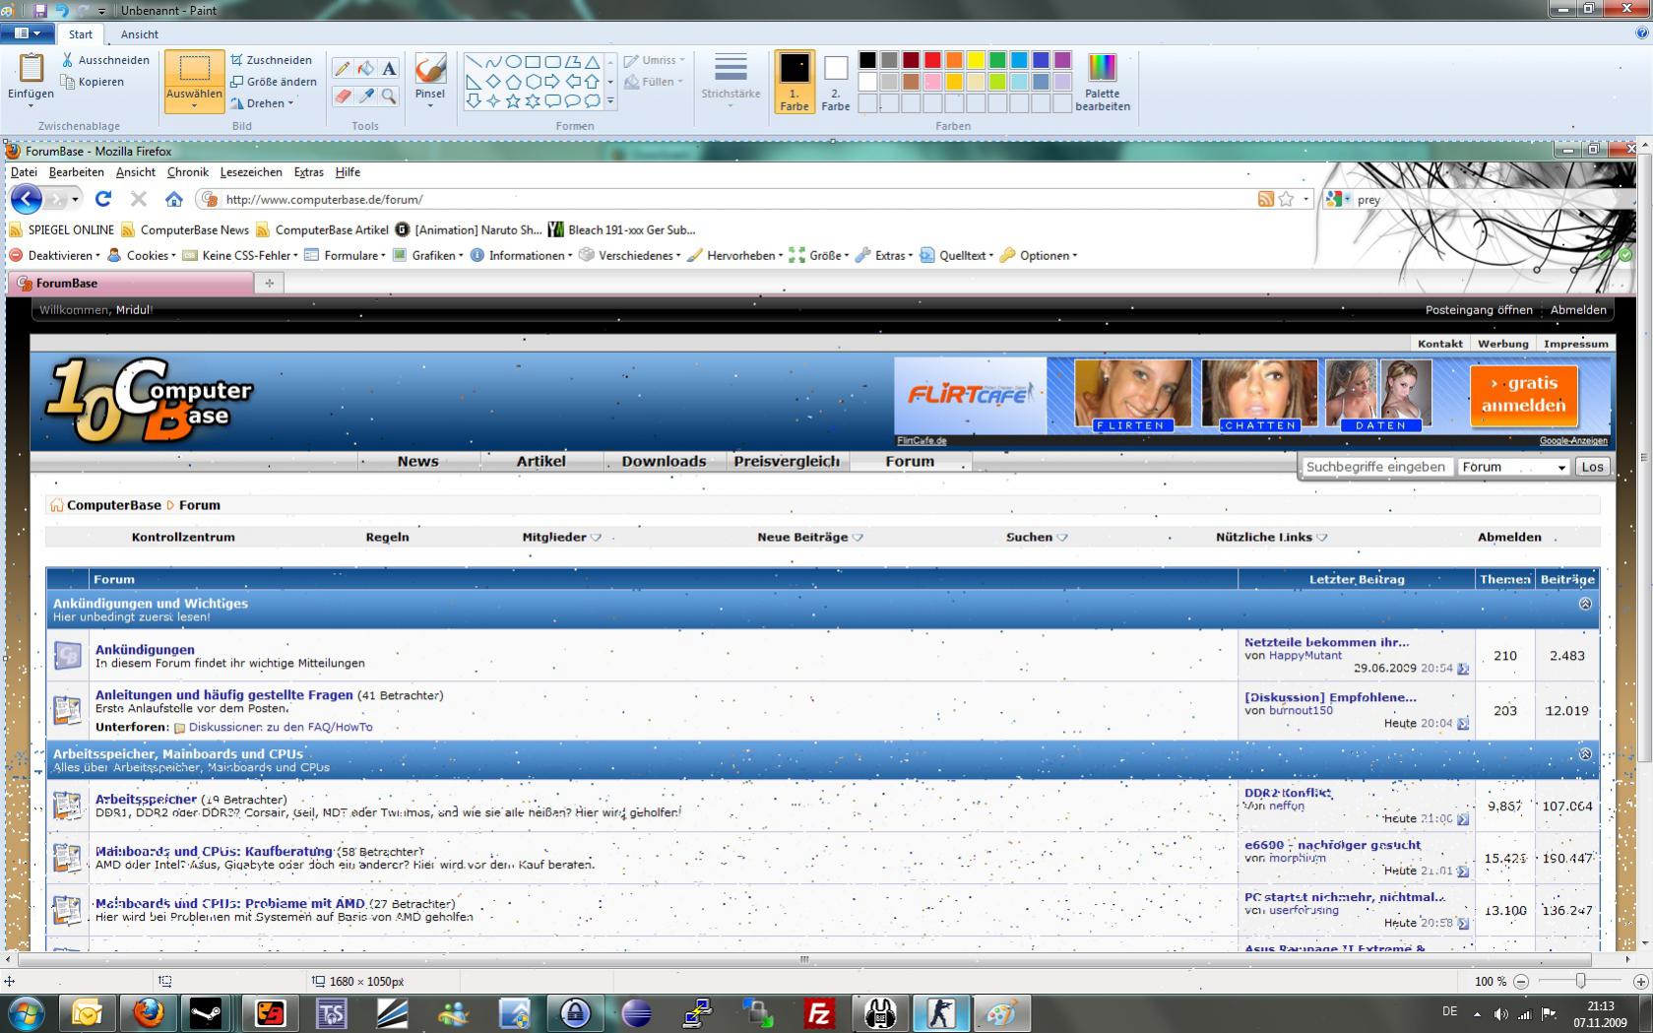The image size is (1653, 1033).
Task: Zoom out with the minus button
Action: pos(1521,982)
